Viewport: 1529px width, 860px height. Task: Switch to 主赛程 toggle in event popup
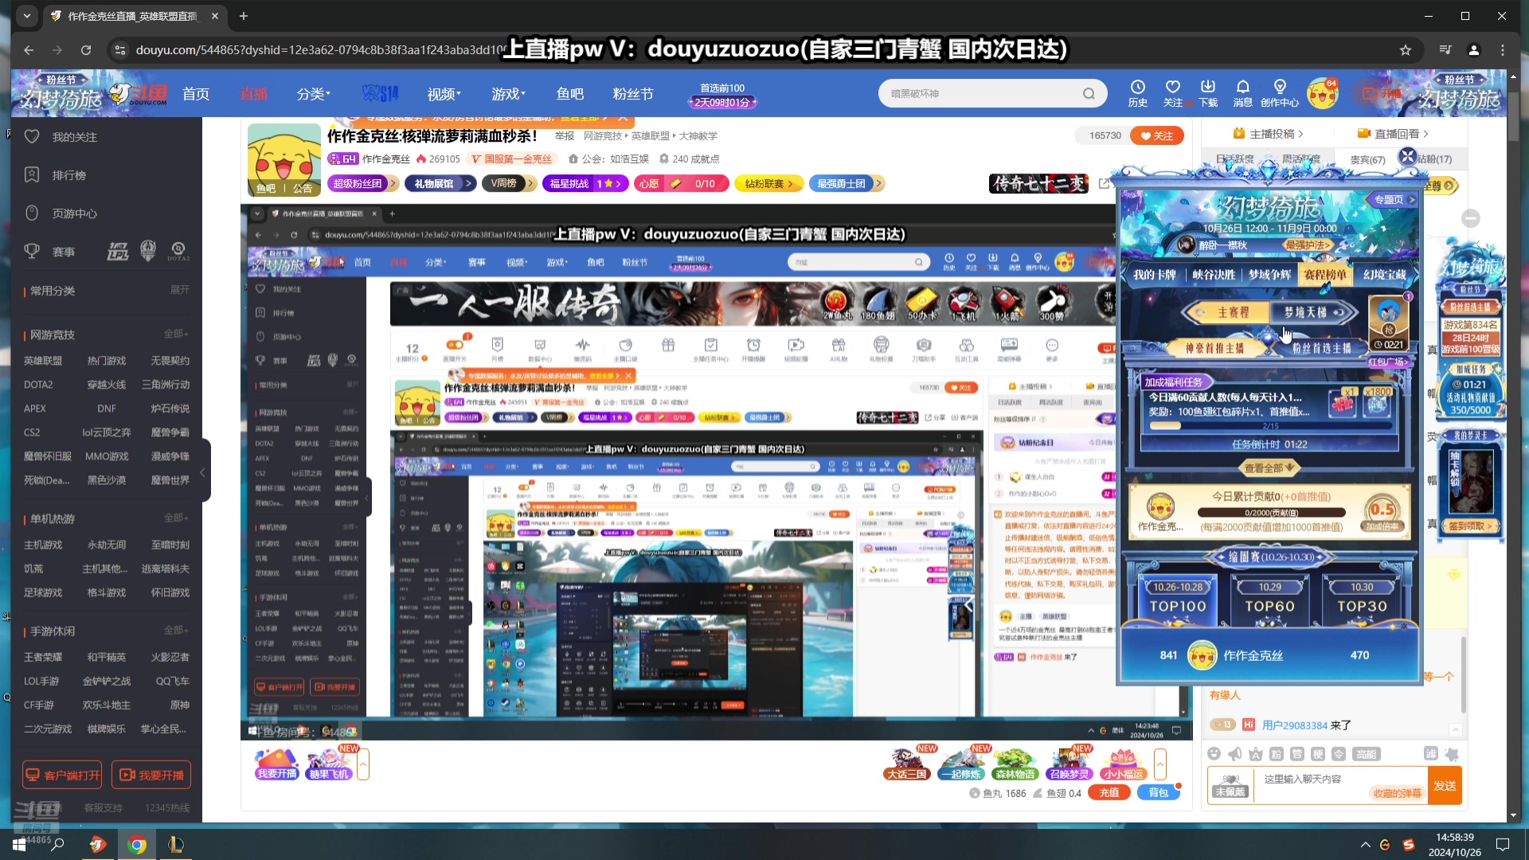[x=1233, y=312]
